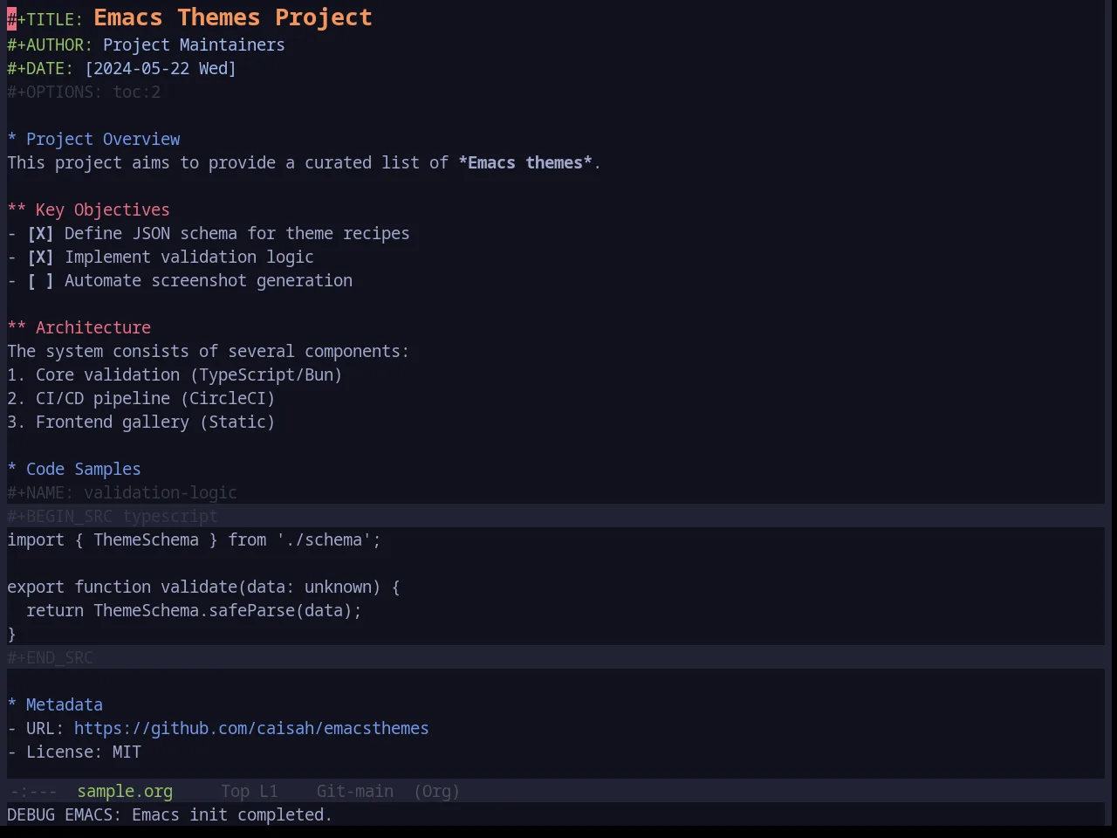Click '3. Frontend gallery (Static)' item
1117x838 pixels.
[x=141, y=422]
